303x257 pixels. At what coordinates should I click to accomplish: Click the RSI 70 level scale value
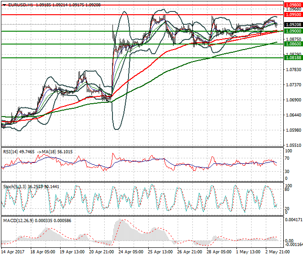287,158
